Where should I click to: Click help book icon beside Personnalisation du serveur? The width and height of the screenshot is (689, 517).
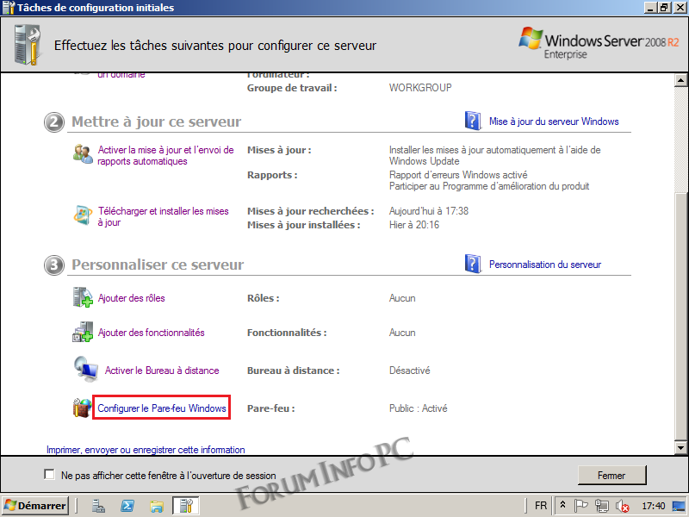pos(473,264)
